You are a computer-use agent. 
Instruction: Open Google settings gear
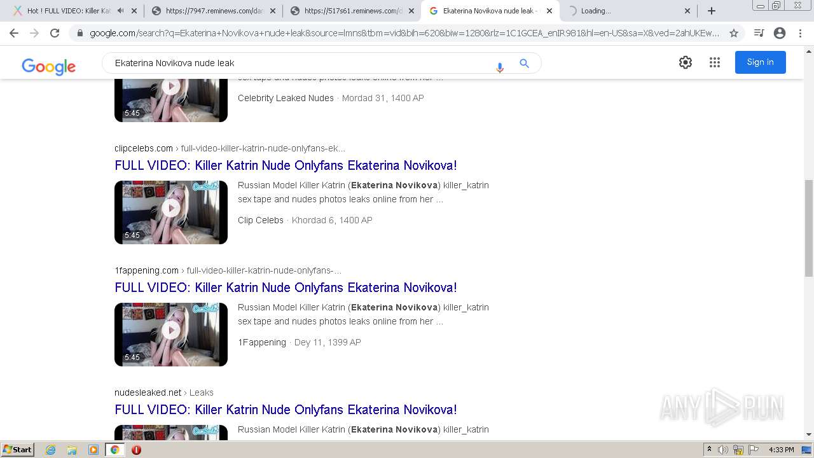(x=685, y=62)
